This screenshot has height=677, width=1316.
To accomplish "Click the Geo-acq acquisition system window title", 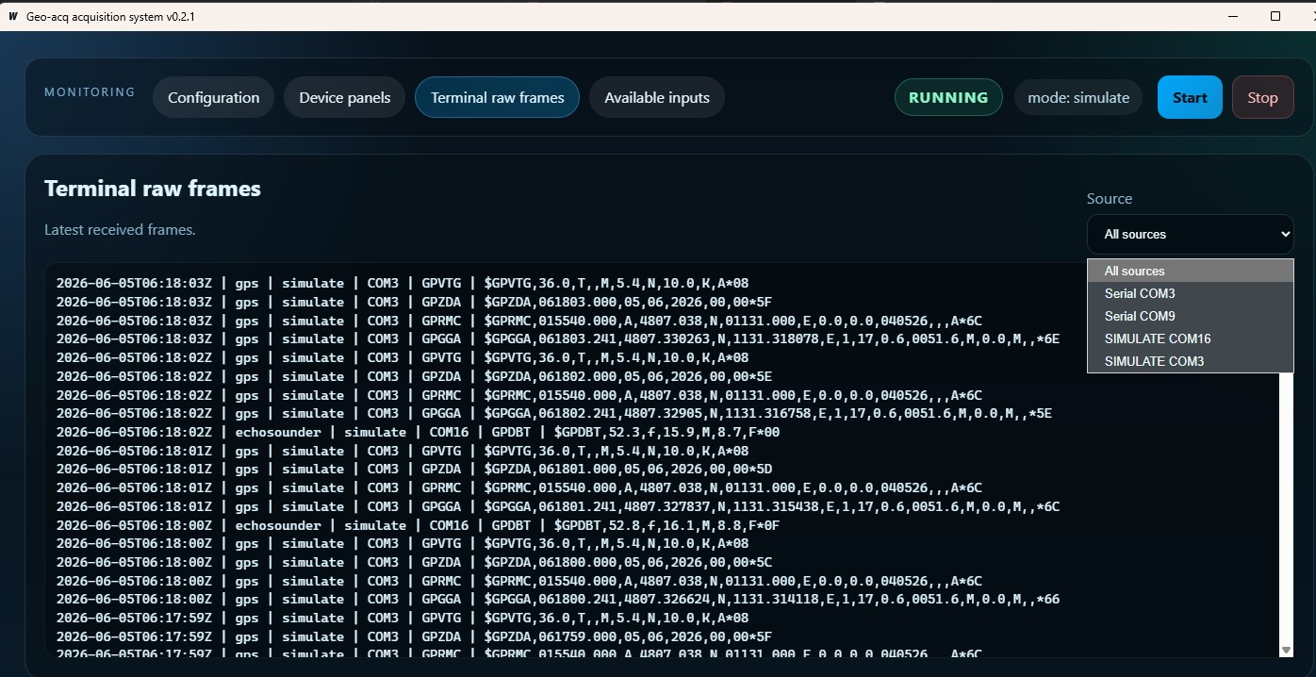I will pyautogui.click(x=110, y=16).
